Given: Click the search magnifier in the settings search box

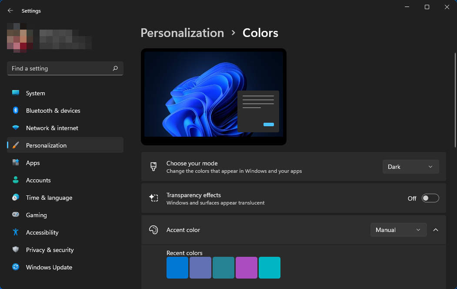Looking at the screenshot, I should point(115,68).
